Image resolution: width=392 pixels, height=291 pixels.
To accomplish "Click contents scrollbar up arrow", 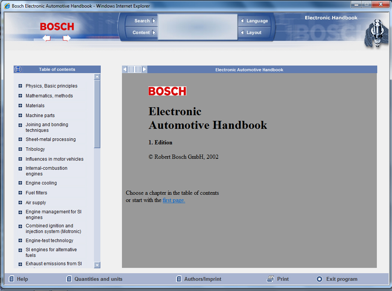I will (x=97, y=77).
